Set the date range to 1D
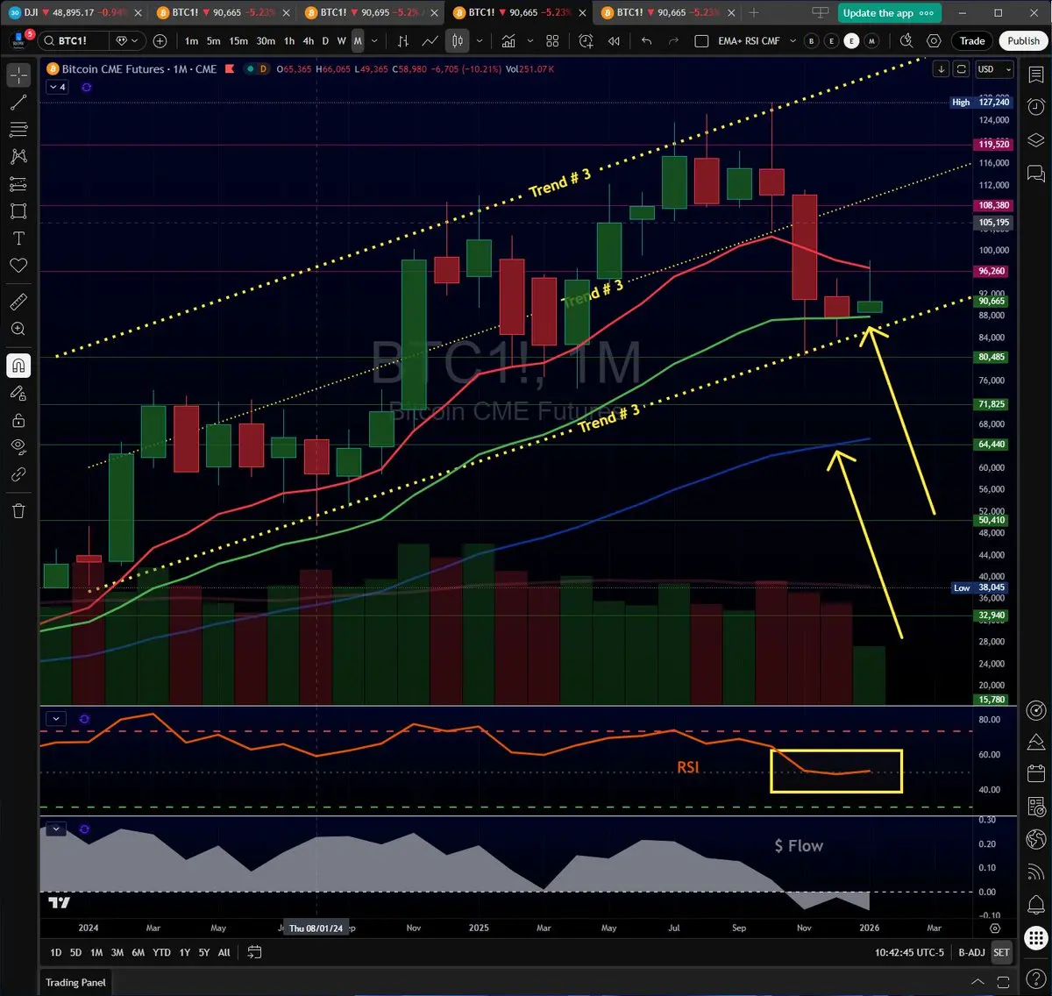1052x996 pixels. pos(55,952)
